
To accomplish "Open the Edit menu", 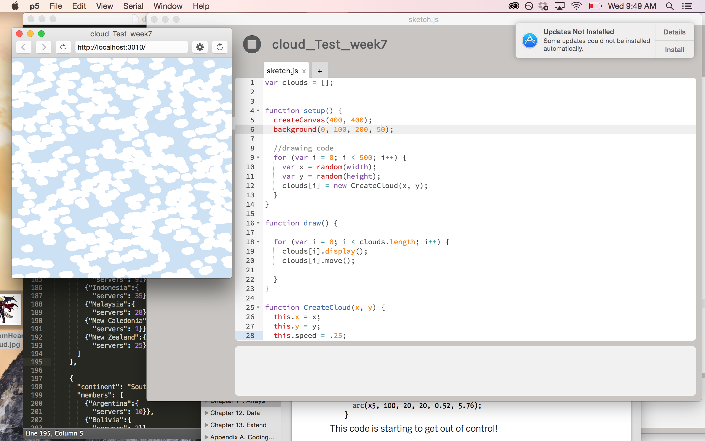I will tap(79, 6).
